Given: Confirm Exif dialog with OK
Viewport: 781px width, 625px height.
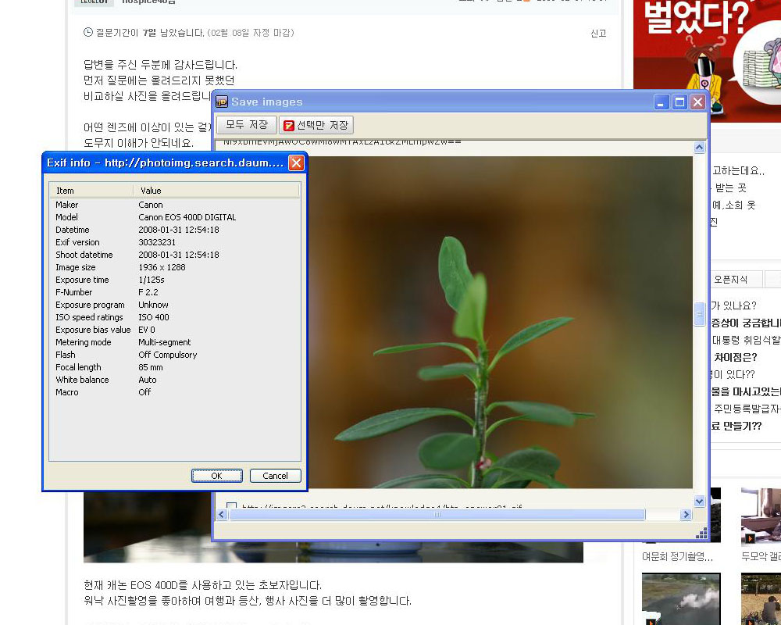Looking at the screenshot, I should coord(217,476).
